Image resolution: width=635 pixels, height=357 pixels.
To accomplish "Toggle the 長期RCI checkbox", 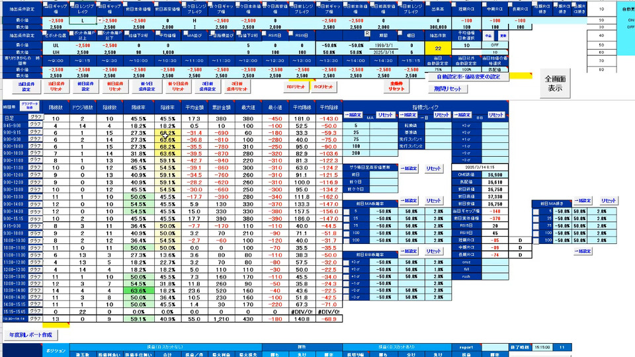I will [510, 5].
